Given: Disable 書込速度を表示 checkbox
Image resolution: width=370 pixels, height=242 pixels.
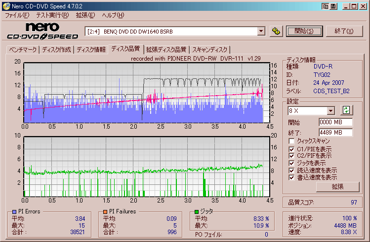Looking at the screenshot, I should click(x=291, y=177).
